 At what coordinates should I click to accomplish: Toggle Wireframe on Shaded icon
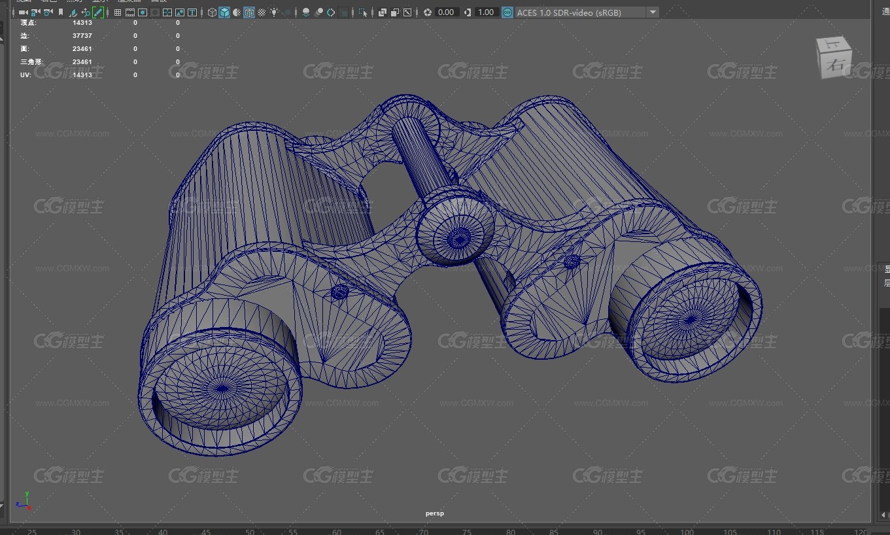[249, 12]
